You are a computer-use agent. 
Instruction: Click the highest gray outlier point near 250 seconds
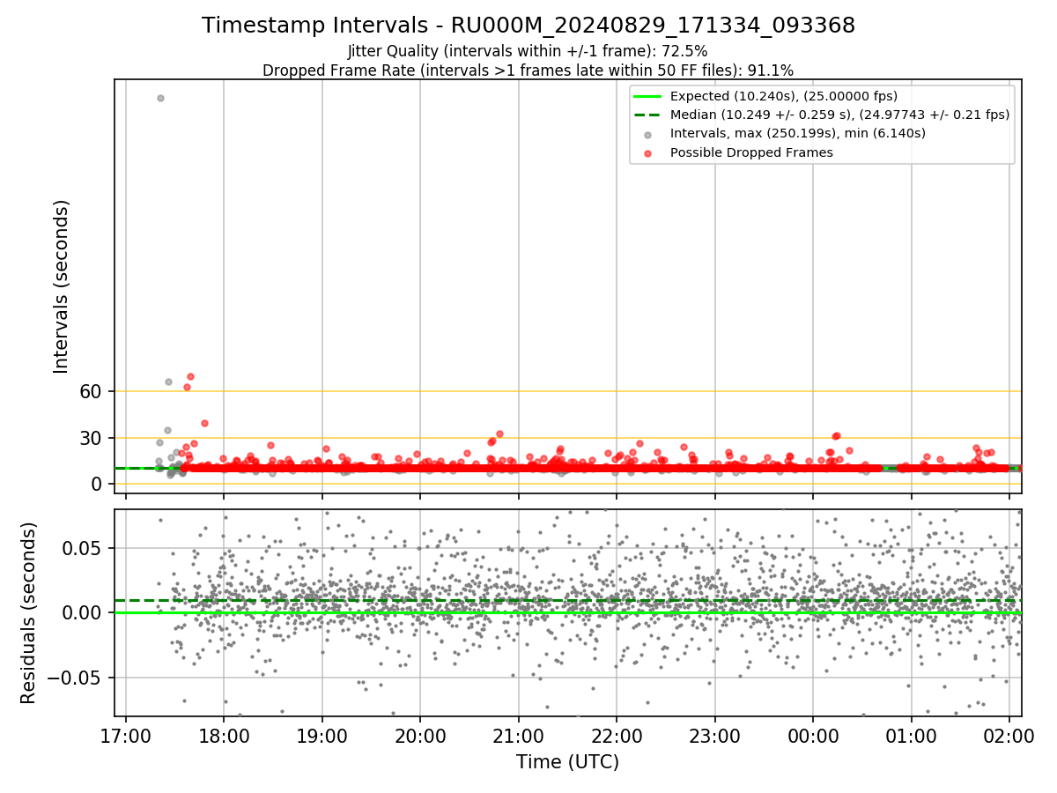160,98
